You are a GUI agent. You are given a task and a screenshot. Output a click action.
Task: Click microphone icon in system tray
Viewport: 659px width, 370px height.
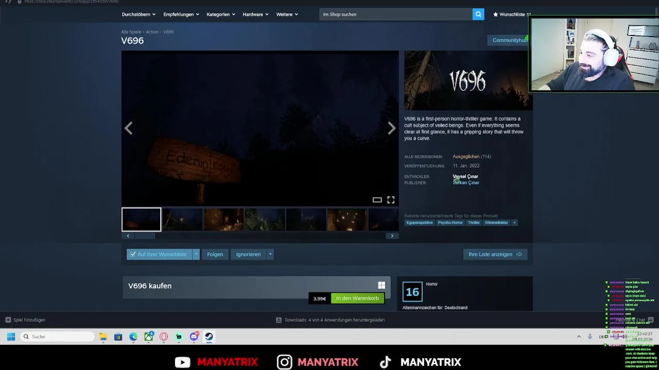[x=590, y=337]
